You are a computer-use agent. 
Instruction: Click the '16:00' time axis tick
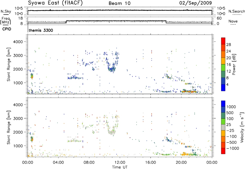point(150,163)
